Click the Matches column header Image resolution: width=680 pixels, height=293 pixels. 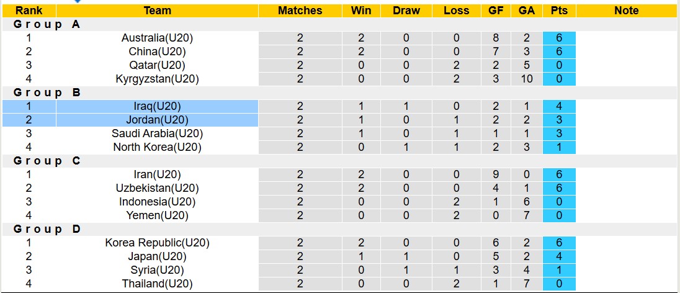coord(300,11)
